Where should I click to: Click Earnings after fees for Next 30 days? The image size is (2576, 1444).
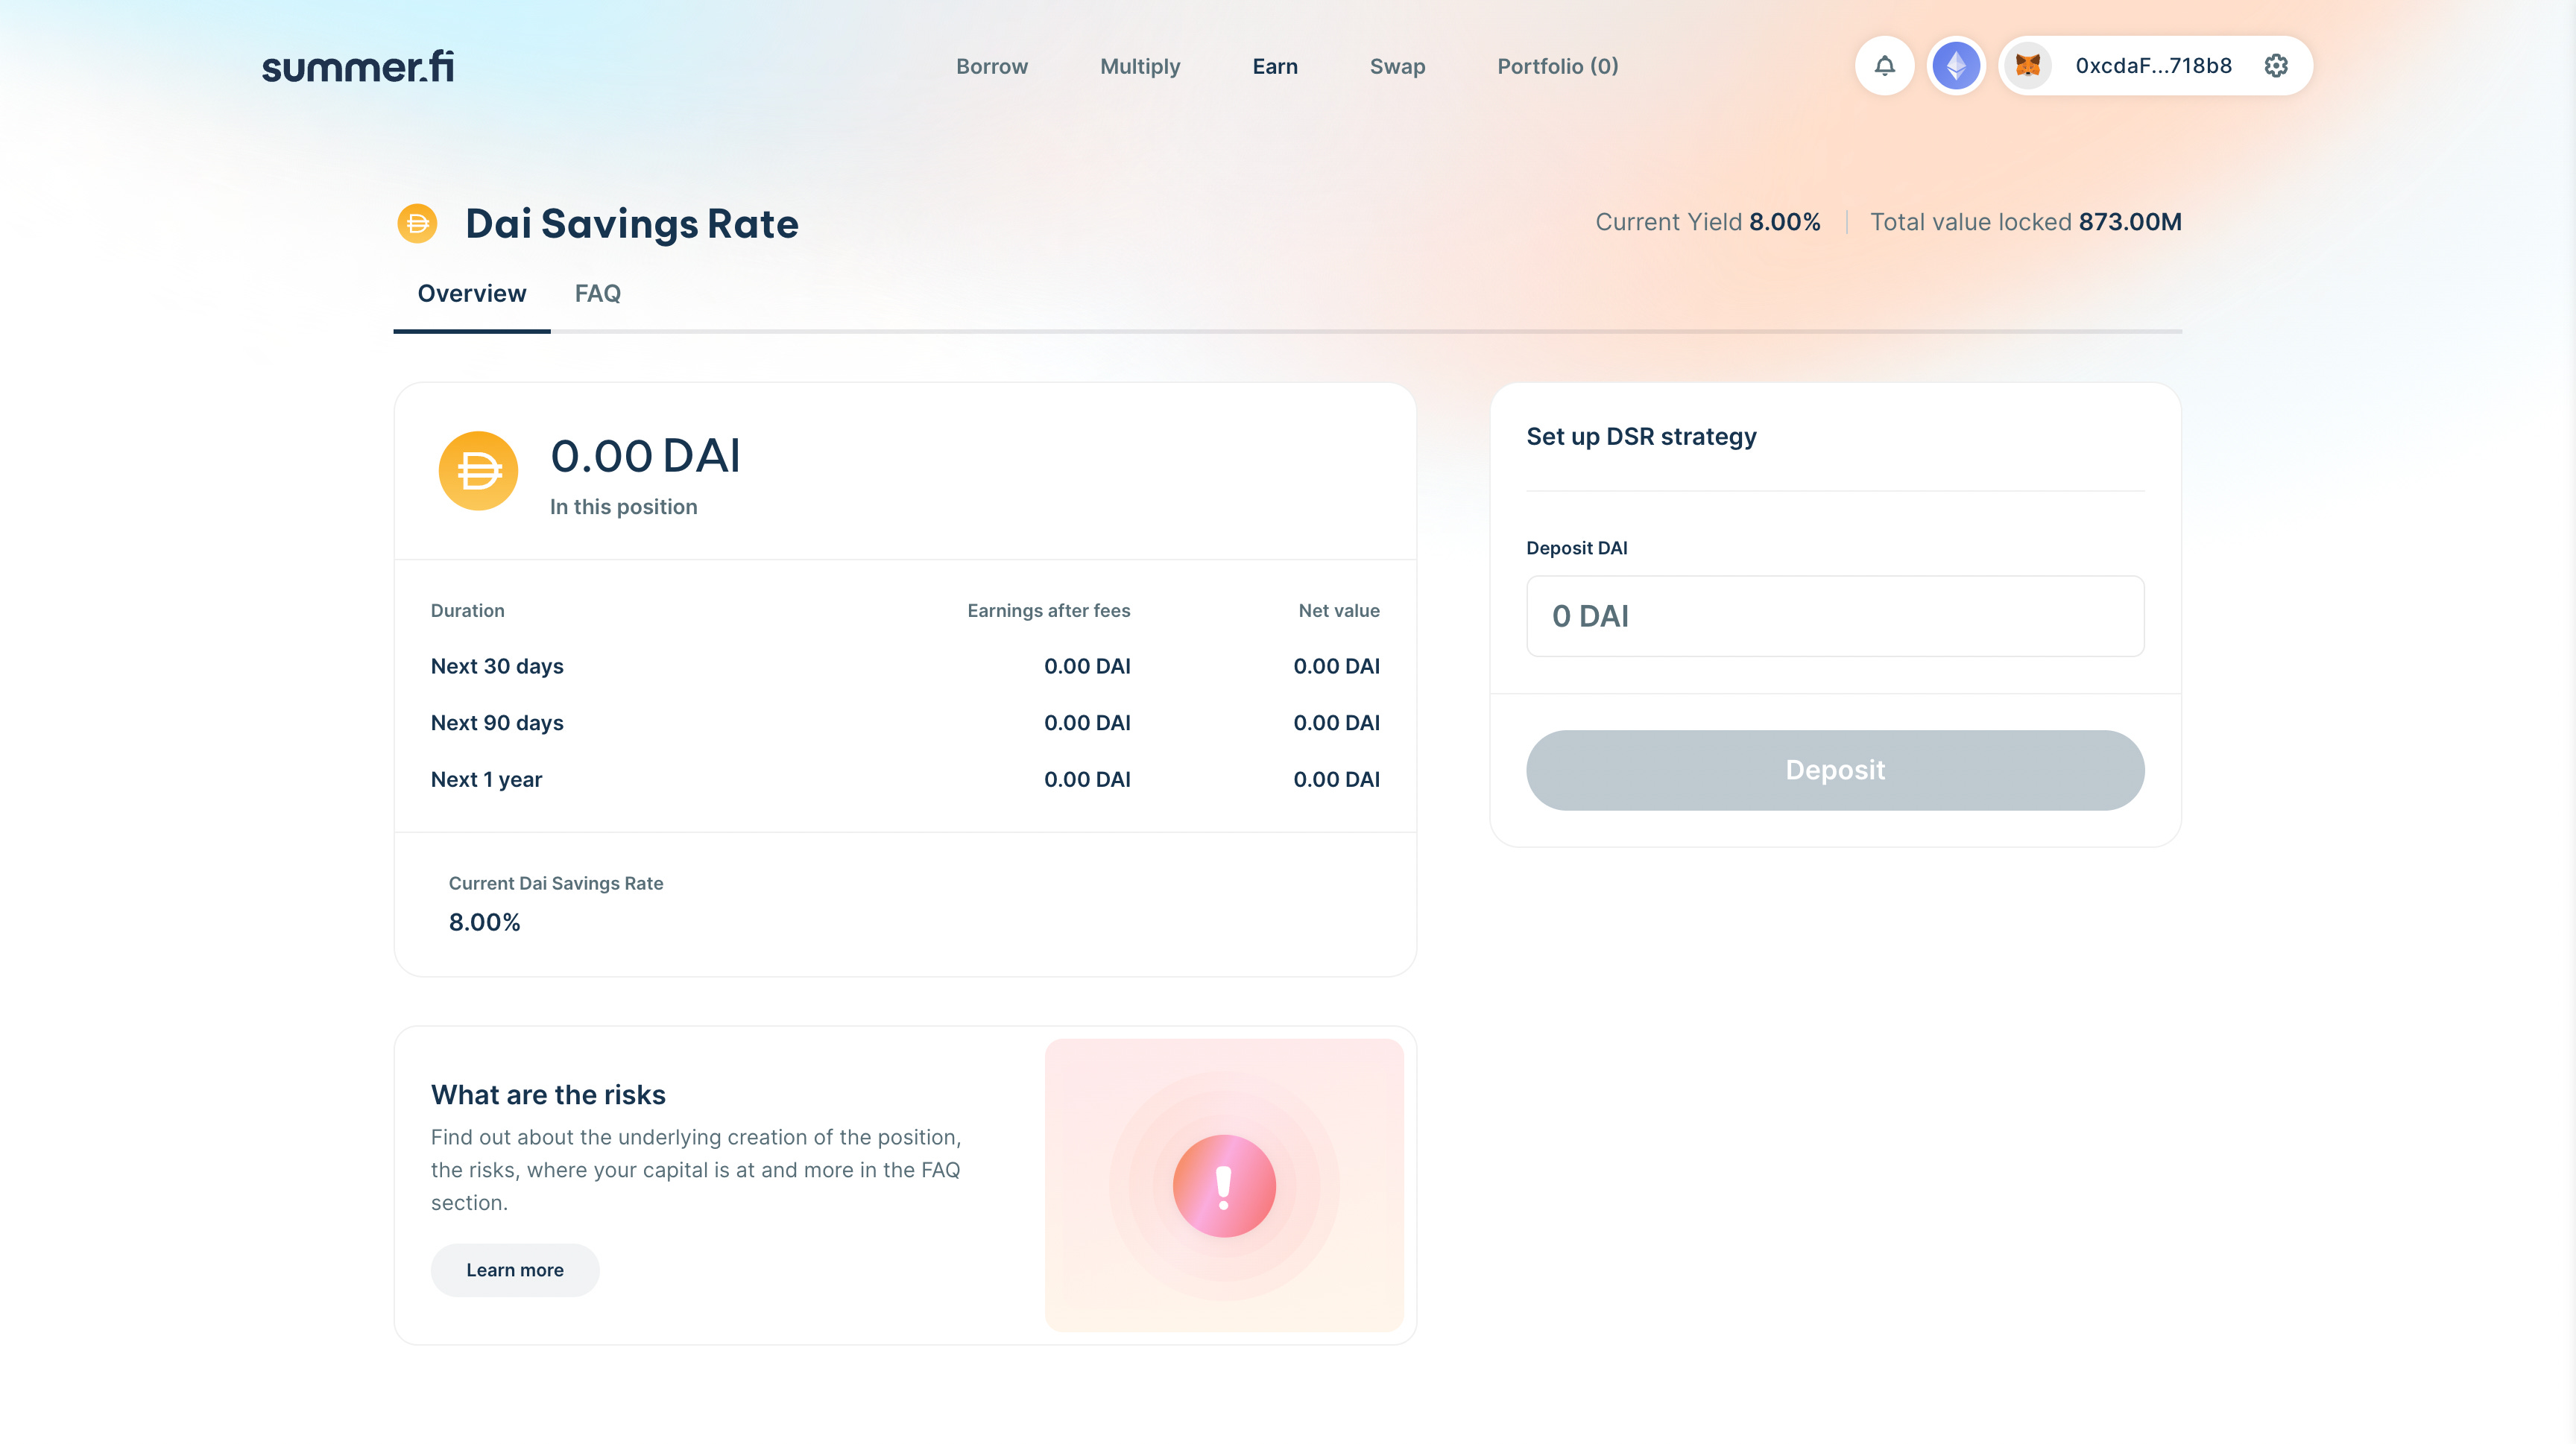point(1087,665)
